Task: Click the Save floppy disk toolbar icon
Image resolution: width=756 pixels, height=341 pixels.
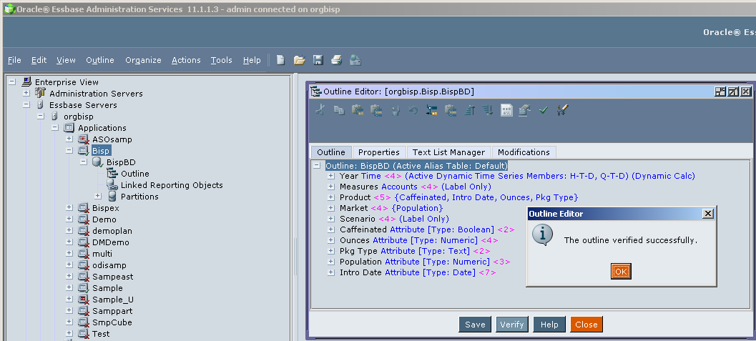Action: click(318, 60)
